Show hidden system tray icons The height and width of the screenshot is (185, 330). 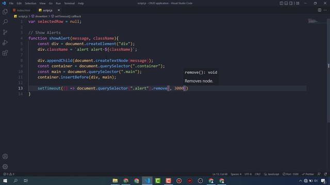[x=301, y=180]
